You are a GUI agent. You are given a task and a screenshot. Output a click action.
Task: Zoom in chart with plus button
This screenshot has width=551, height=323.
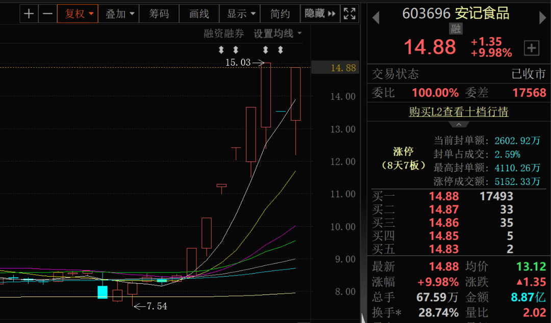[29, 14]
